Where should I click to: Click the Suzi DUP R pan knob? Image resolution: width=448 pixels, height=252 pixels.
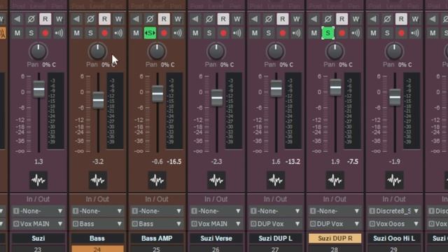[335, 51]
